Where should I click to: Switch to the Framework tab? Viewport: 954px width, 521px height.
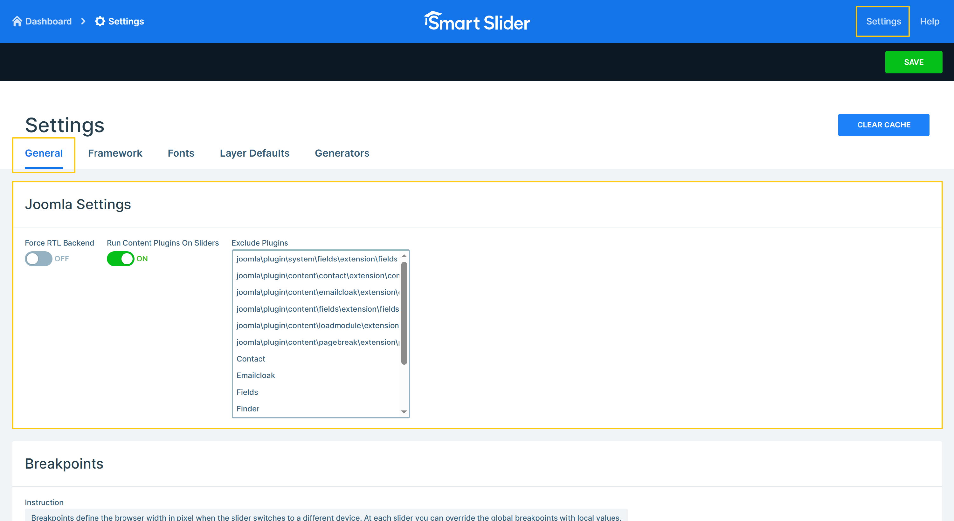[115, 153]
